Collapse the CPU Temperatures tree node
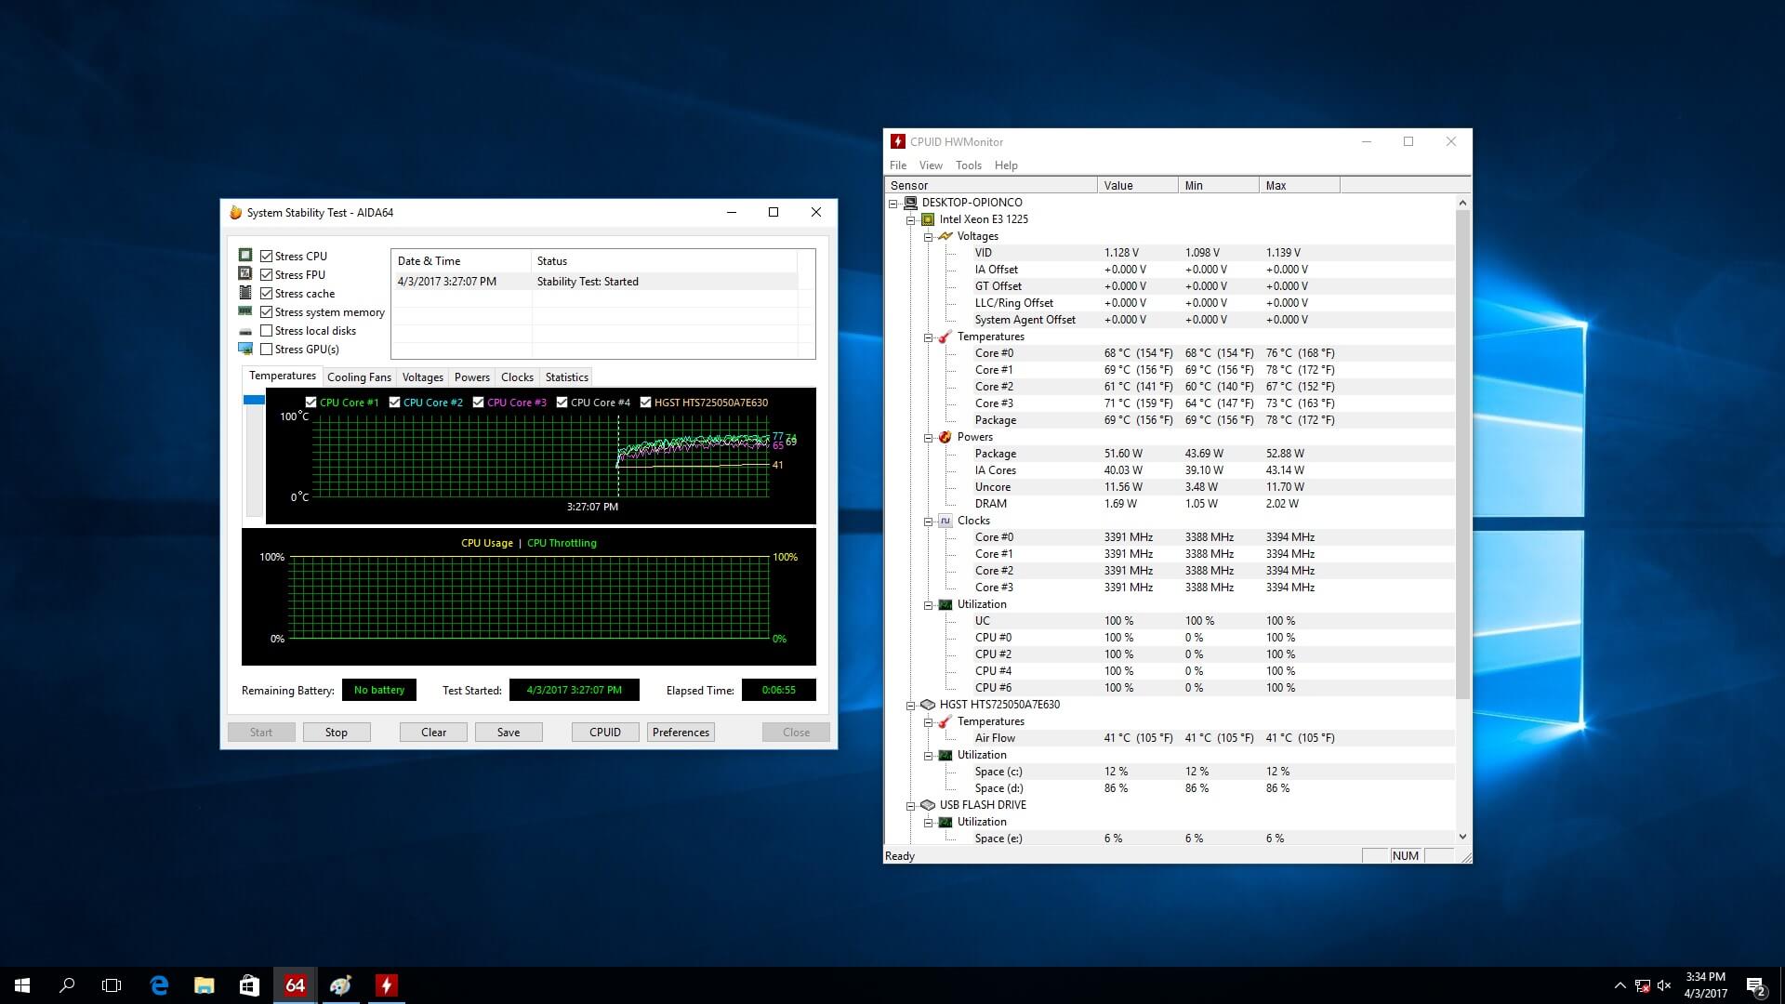1785x1004 pixels. [x=928, y=337]
